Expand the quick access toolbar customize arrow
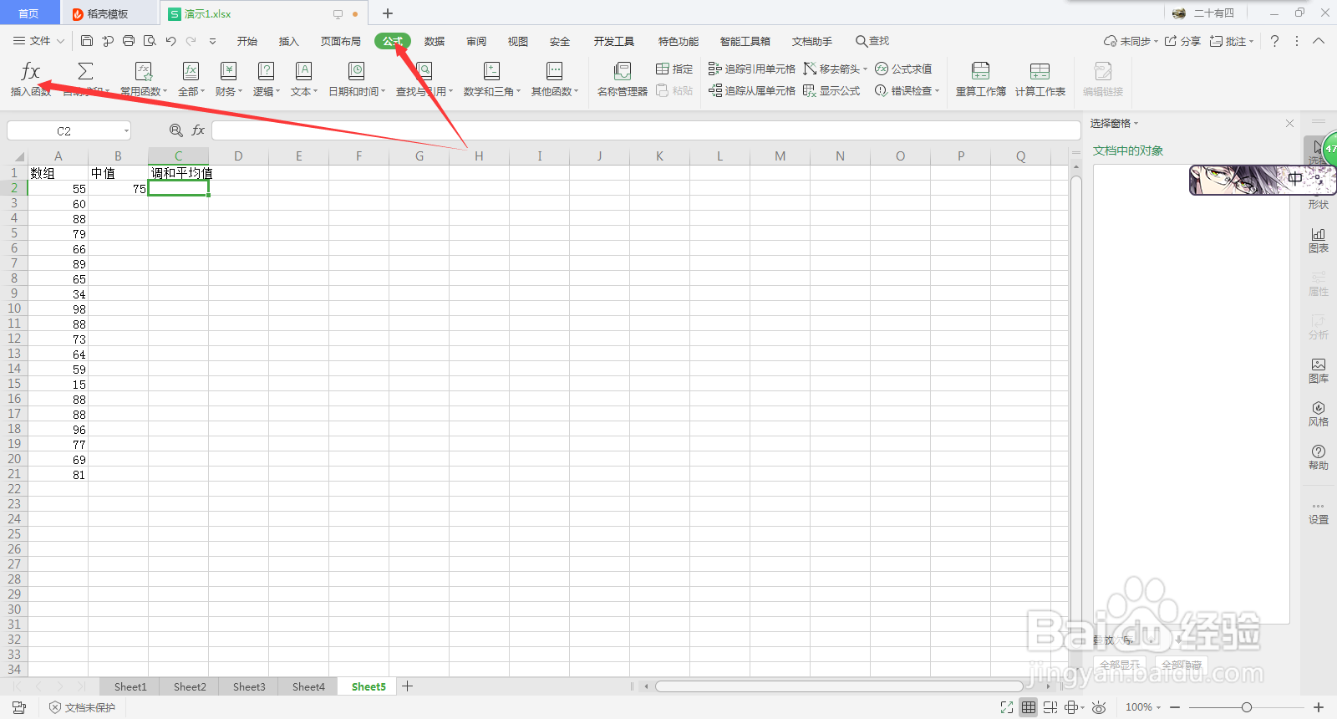1337x719 pixels. [212, 41]
